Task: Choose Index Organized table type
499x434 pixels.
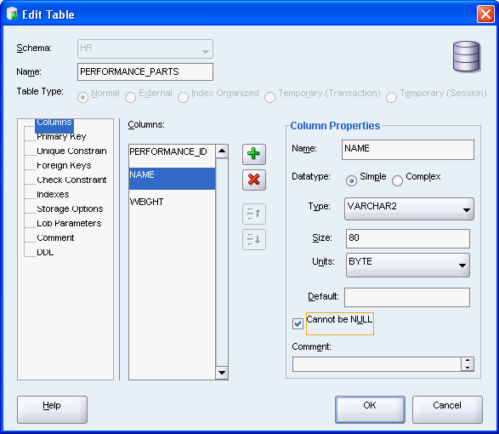Action: 183,97
